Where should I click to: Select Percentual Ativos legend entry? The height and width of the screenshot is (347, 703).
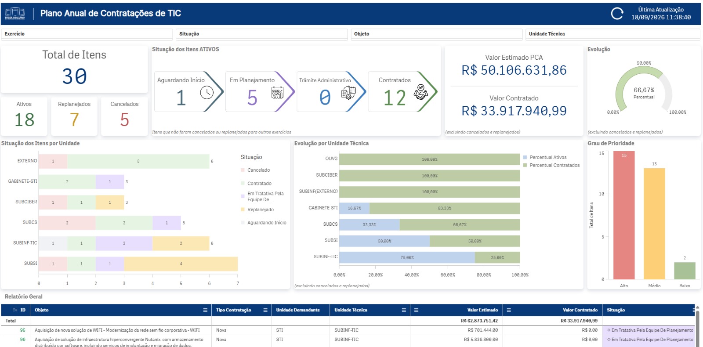(545, 157)
